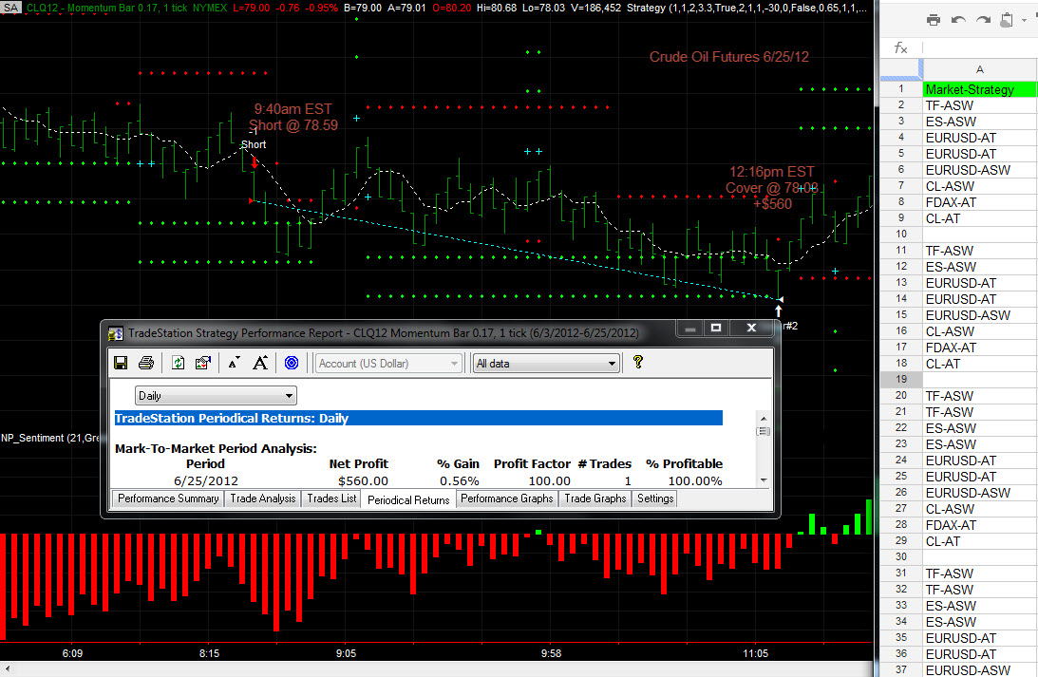Close the Strategy Performance Report window

click(x=751, y=328)
